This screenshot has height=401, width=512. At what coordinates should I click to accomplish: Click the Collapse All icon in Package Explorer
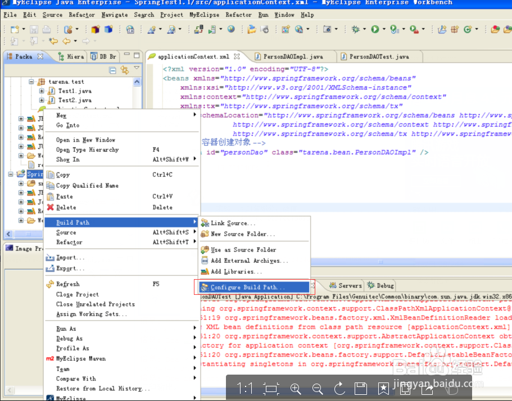(x=113, y=70)
